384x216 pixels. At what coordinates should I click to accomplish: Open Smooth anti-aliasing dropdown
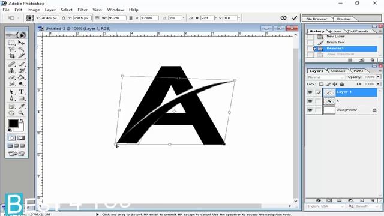(367, 206)
